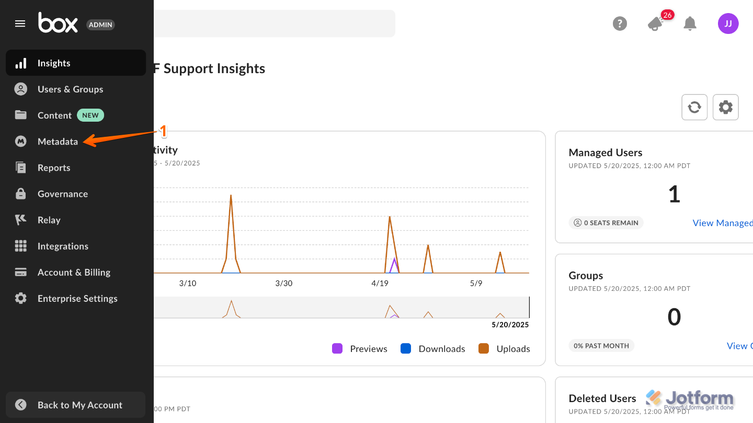Refresh insights using the refresh icon
Screen dimensions: 753x423
coord(694,107)
